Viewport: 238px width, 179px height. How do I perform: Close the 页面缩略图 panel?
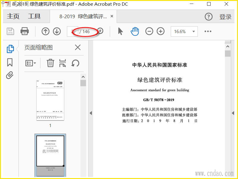78,47
